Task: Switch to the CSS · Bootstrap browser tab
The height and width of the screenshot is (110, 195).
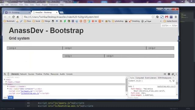Action: tap(17, 13)
